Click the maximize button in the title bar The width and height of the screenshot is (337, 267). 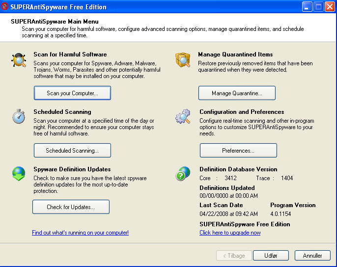pyautogui.click(x=318, y=7)
